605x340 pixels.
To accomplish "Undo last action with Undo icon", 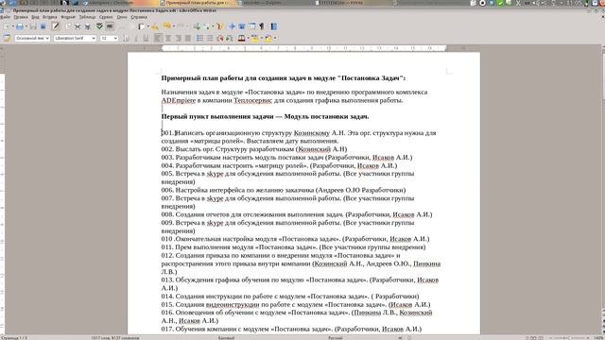I will tap(166, 26).
